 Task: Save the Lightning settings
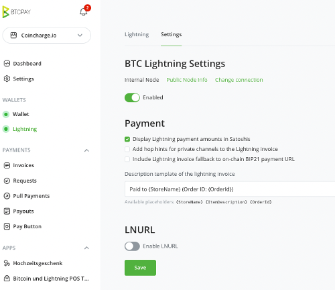(x=140, y=268)
